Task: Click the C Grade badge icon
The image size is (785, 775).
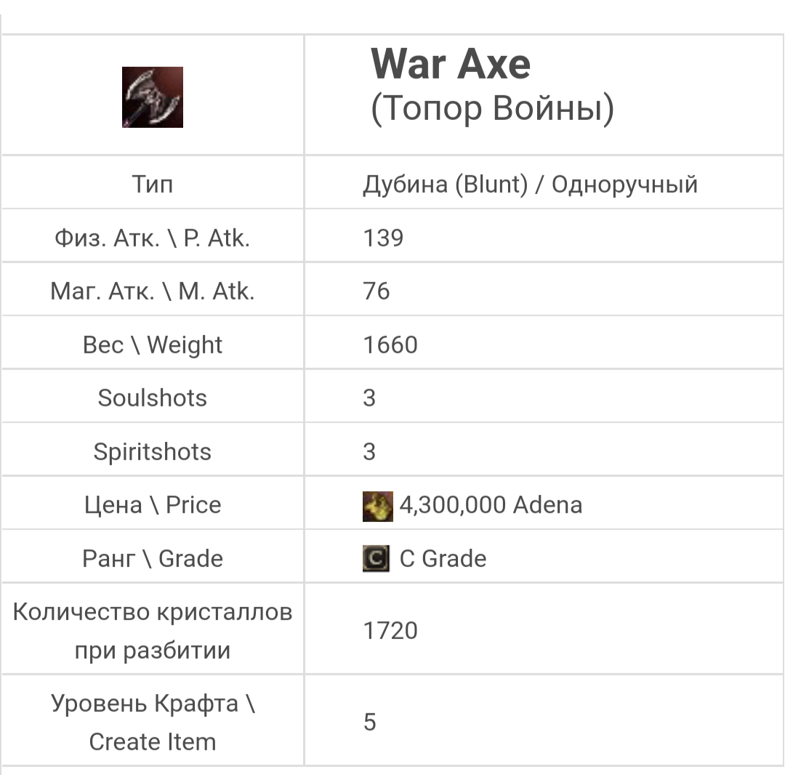Action: 376,558
